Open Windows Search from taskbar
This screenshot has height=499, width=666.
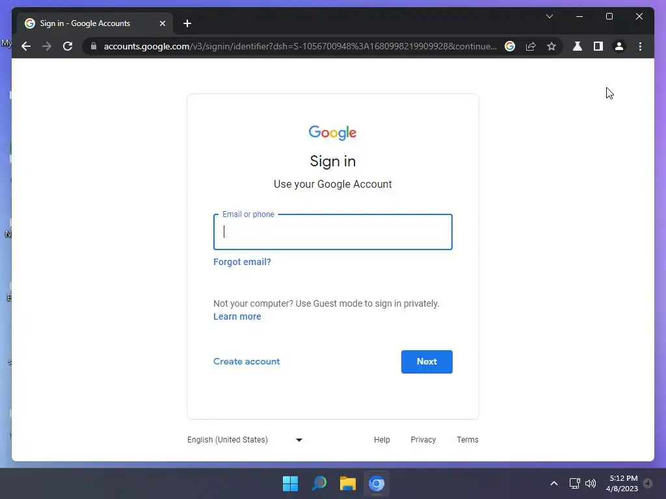[319, 483]
